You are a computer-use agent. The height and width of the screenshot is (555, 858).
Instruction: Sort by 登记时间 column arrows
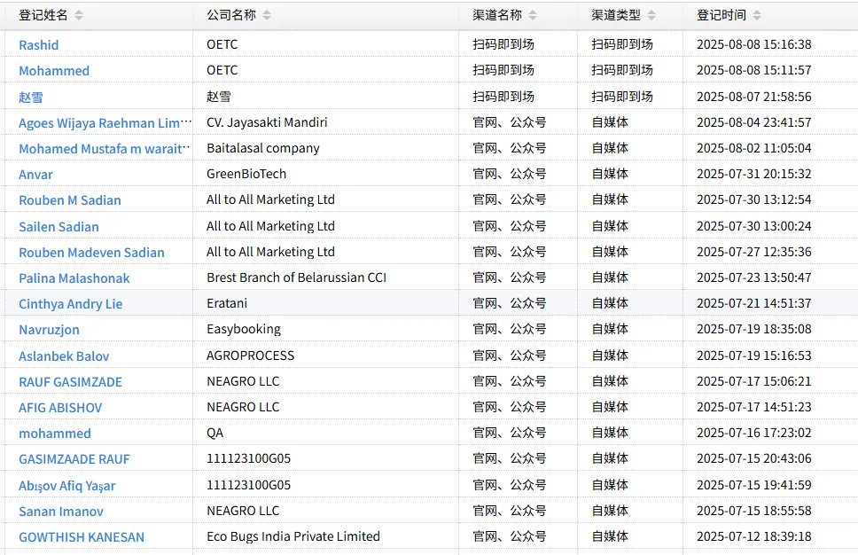pyautogui.click(x=757, y=15)
